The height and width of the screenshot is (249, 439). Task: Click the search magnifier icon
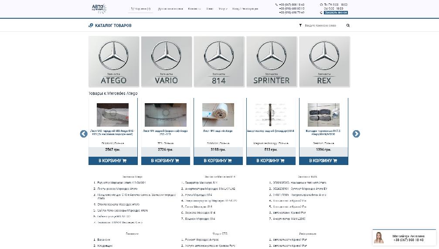click(x=348, y=26)
